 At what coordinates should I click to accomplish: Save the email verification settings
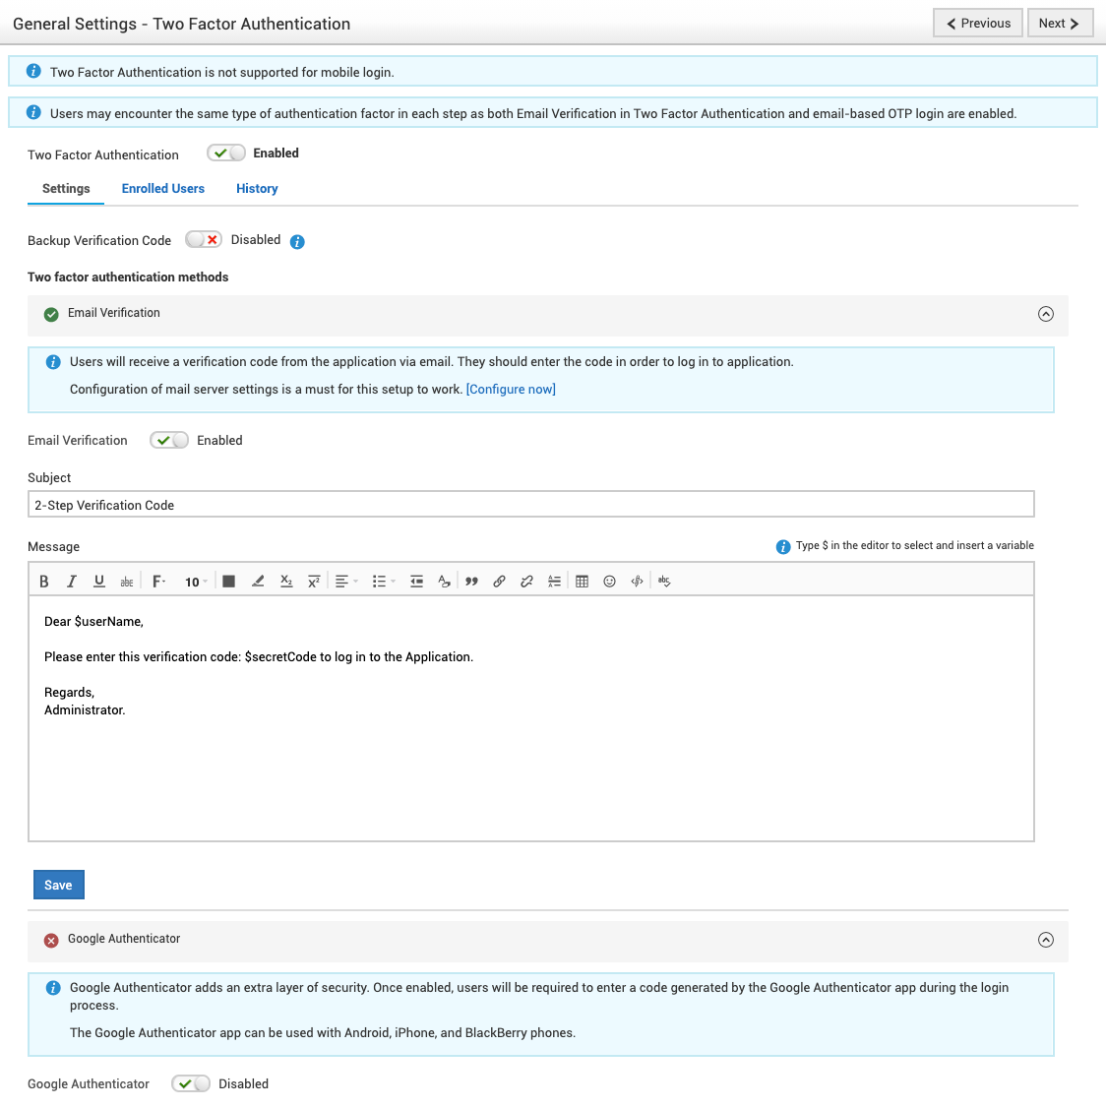[59, 885]
